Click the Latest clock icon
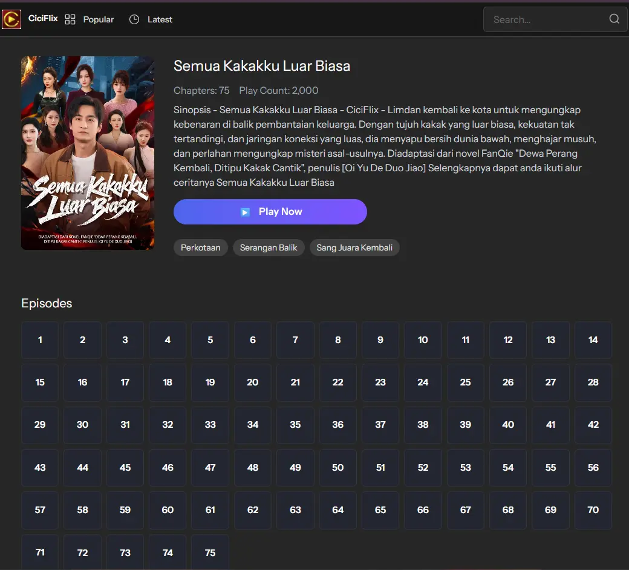 pyautogui.click(x=134, y=19)
